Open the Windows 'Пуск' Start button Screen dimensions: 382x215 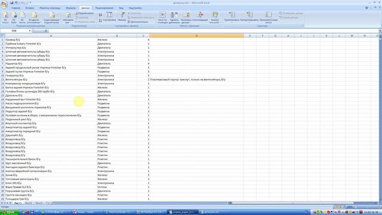[x=10, y=212]
